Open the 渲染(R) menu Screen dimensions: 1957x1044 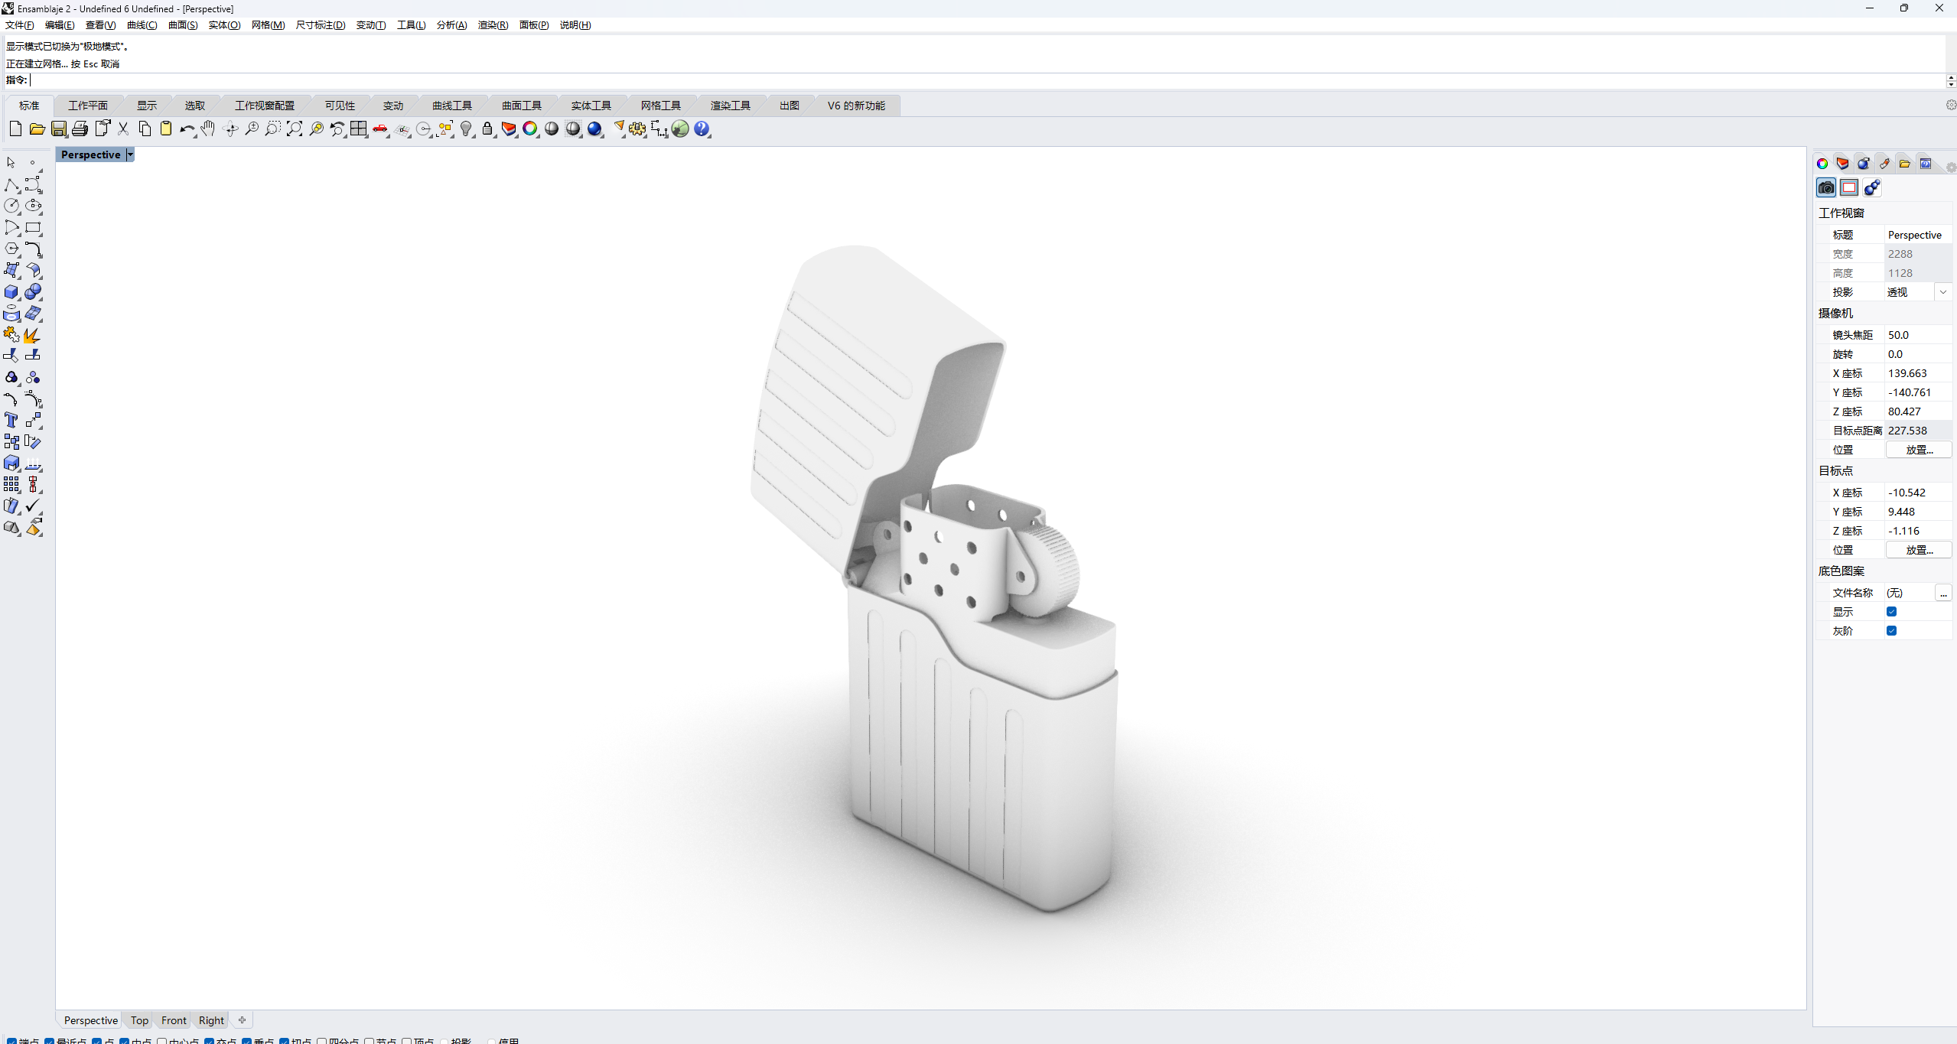[x=493, y=25]
